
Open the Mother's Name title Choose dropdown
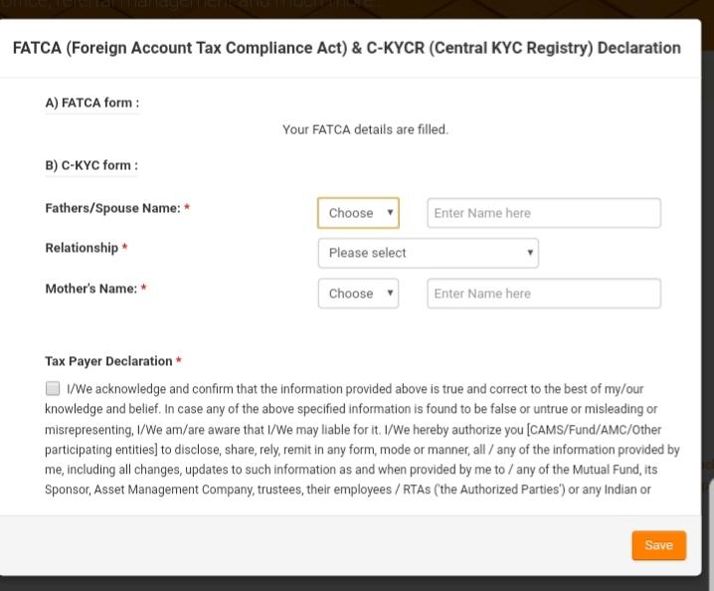(x=358, y=294)
